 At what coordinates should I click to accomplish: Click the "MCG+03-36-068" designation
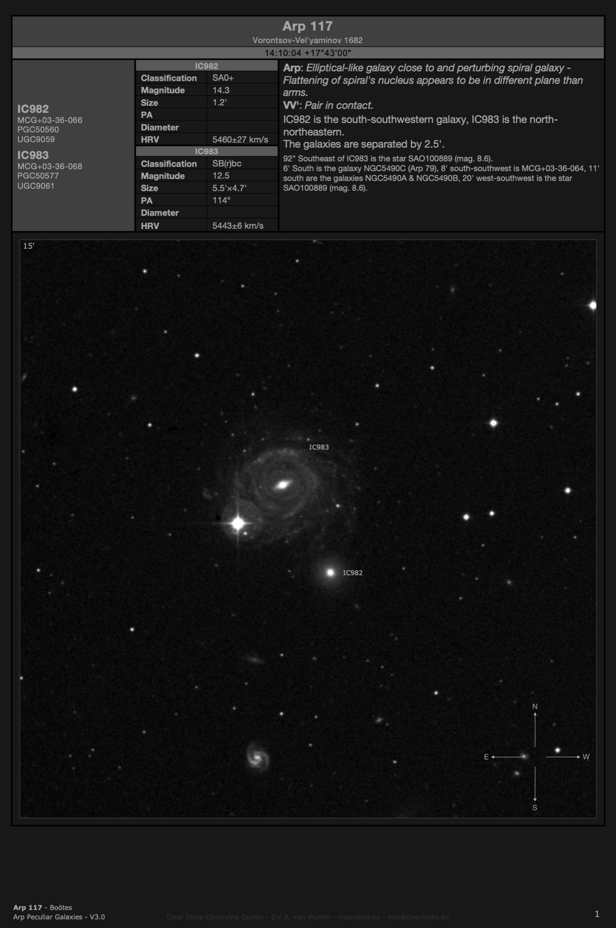tap(50, 166)
